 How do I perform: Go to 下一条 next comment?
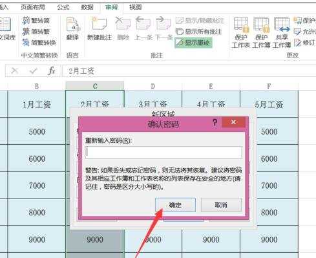click(163, 29)
